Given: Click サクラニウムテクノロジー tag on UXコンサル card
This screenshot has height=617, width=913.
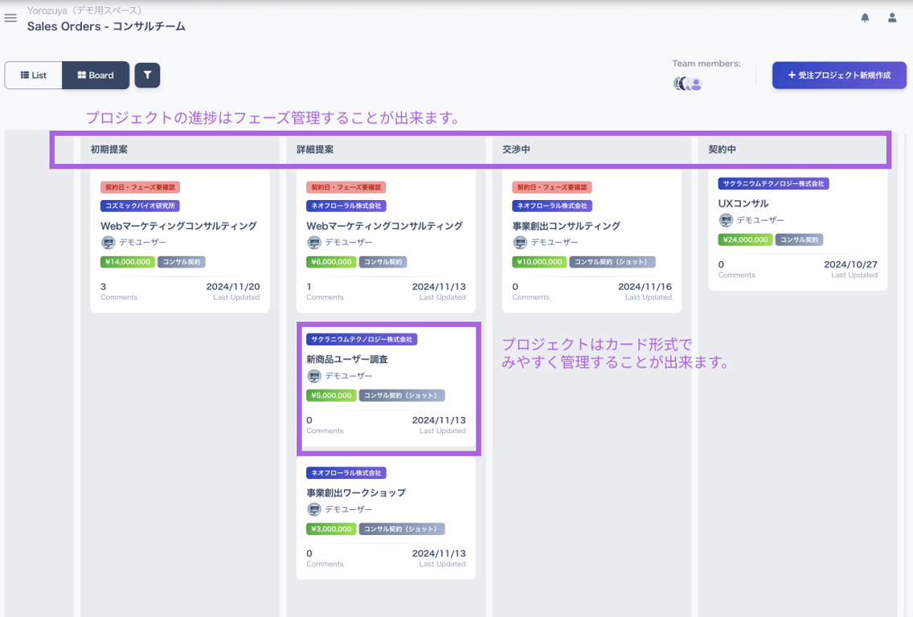Looking at the screenshot, I should click(772, 184).
